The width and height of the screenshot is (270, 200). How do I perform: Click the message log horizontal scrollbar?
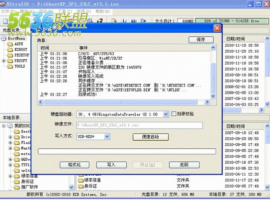coord(123,102)
